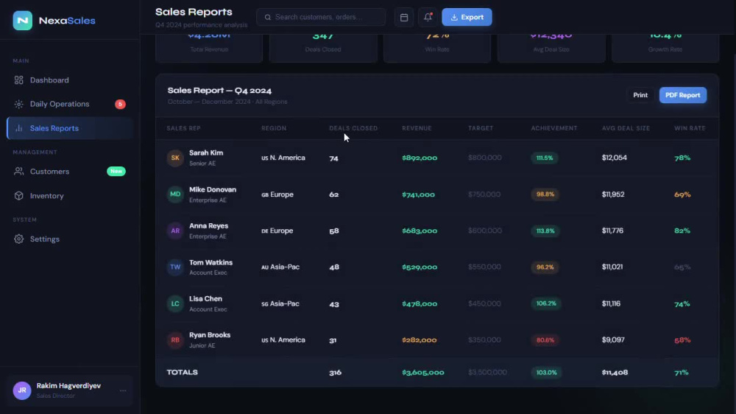Click the Dashboard grid icon
The height and width of the screenshot is (414, 736).
19,80
